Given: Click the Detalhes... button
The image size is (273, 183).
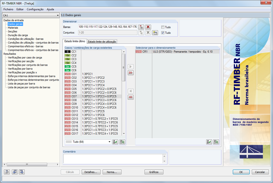Looking at the screenshot, I should point(91,172).
